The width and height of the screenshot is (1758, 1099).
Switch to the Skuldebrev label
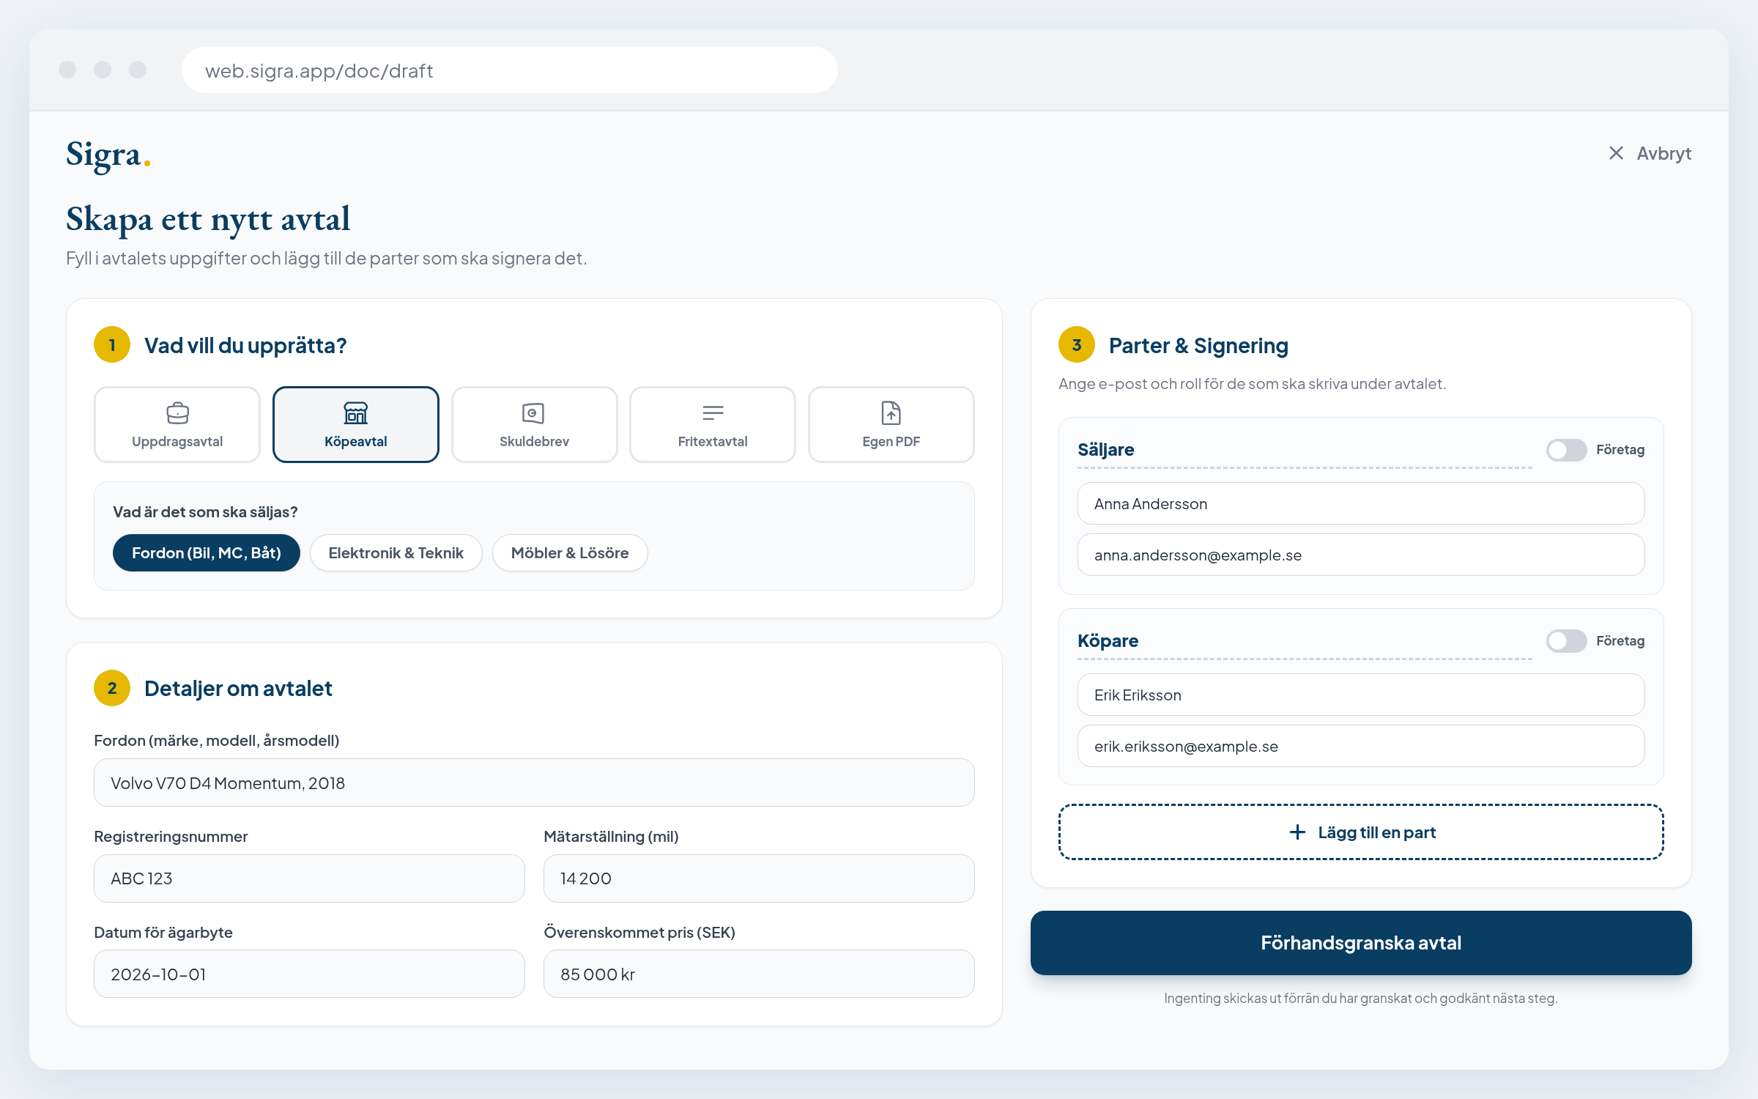(534, 442)
